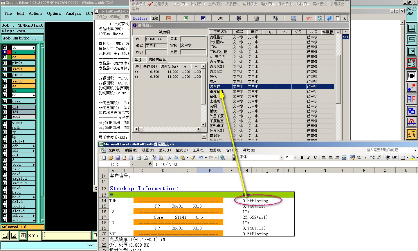418x251 pixels.
Task: Click the orange routing icon in right panel
Action: (412, 133)
